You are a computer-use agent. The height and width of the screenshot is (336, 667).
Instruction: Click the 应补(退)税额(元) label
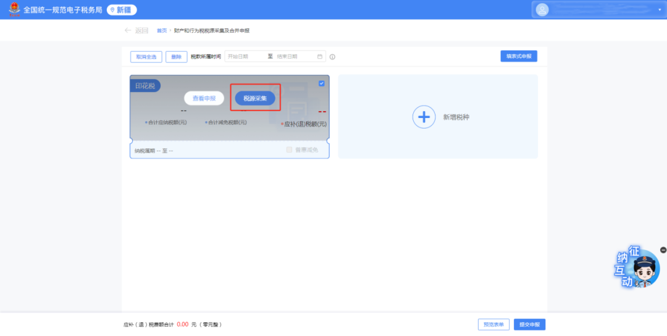(x=305, y=124)
